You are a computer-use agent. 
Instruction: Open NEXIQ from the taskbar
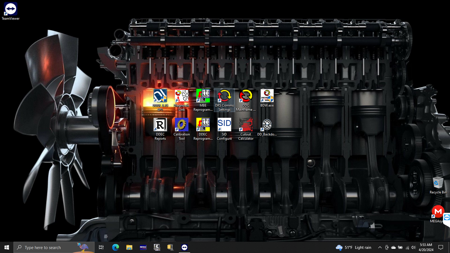(x=143, y=247)
